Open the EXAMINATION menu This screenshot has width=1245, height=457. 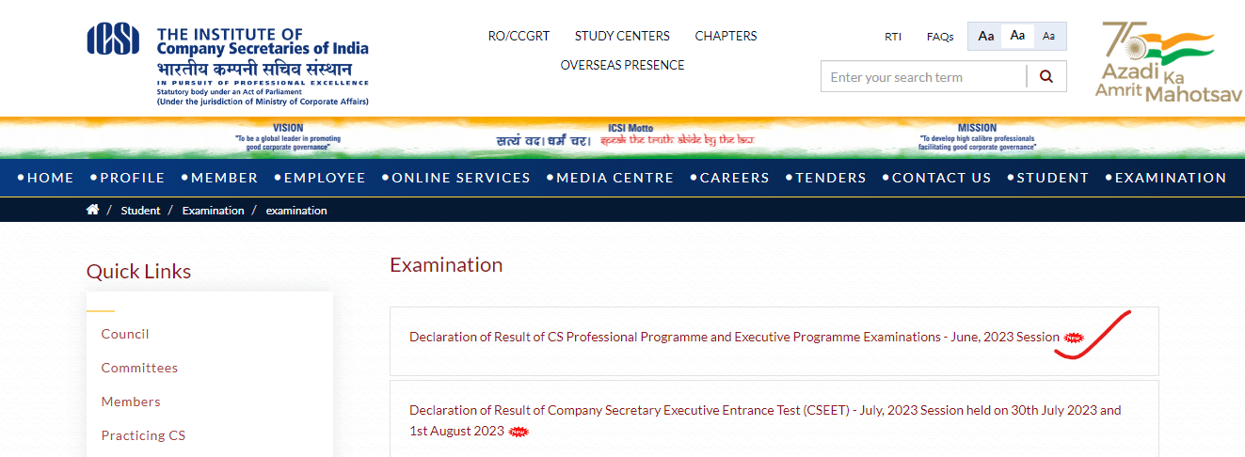click(1166, 178)
